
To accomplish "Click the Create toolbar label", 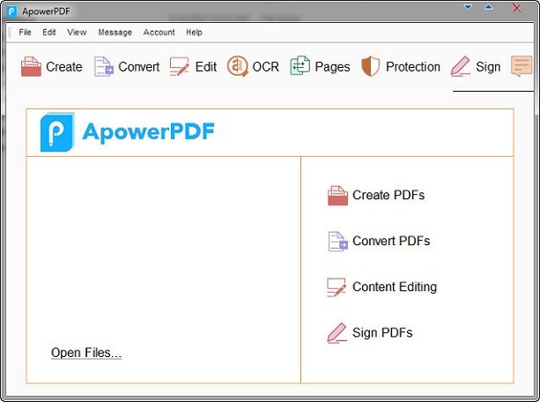I will 64,67.
